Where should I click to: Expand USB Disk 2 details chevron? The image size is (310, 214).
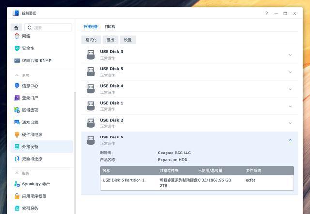[x=290, y=123]
